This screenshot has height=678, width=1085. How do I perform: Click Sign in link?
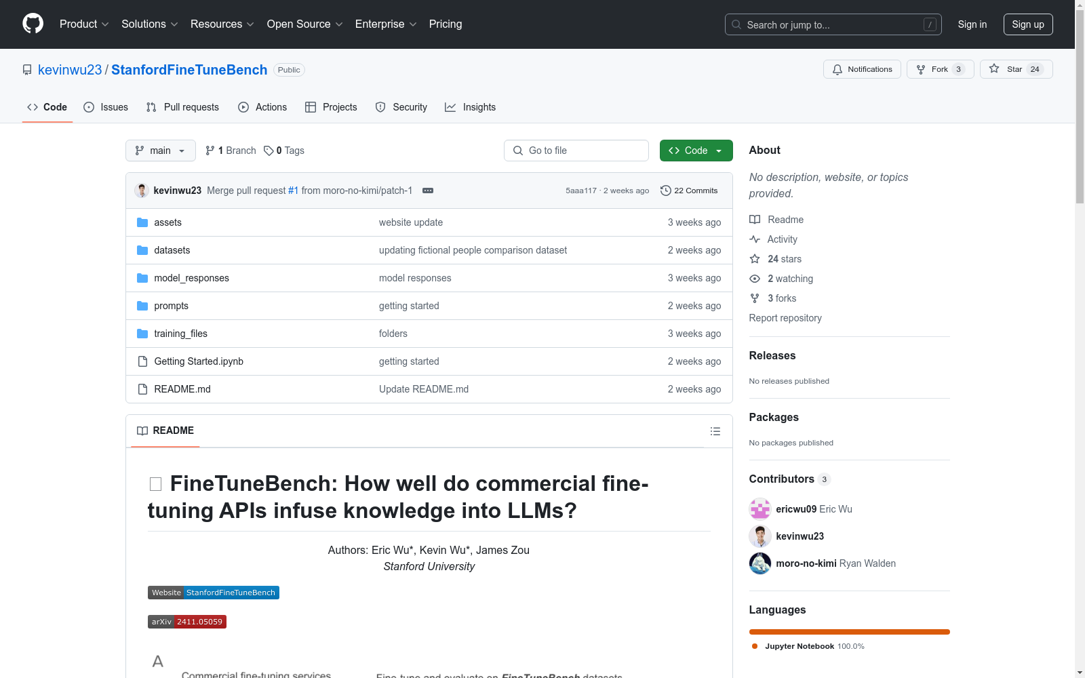click(x=972, y=24)
